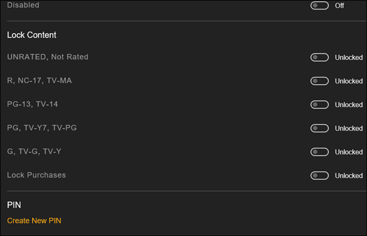The height and width of the screenshot is (236, 367).
Task: Enable the Lock Purchases toggle
Action: (320, 176)
